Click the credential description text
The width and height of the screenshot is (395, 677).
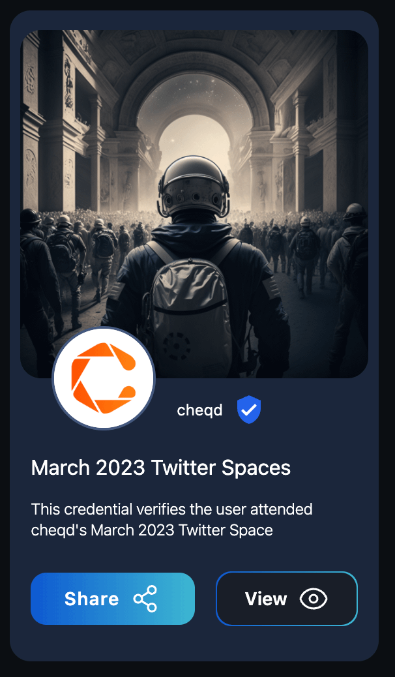pos(171,519)
